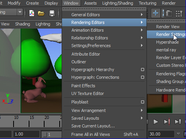Click the spreadsheet-style Channel Box icon

click(169, 14)
